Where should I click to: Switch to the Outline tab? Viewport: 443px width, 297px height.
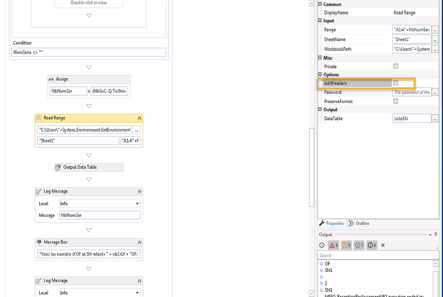coord(359,223)
